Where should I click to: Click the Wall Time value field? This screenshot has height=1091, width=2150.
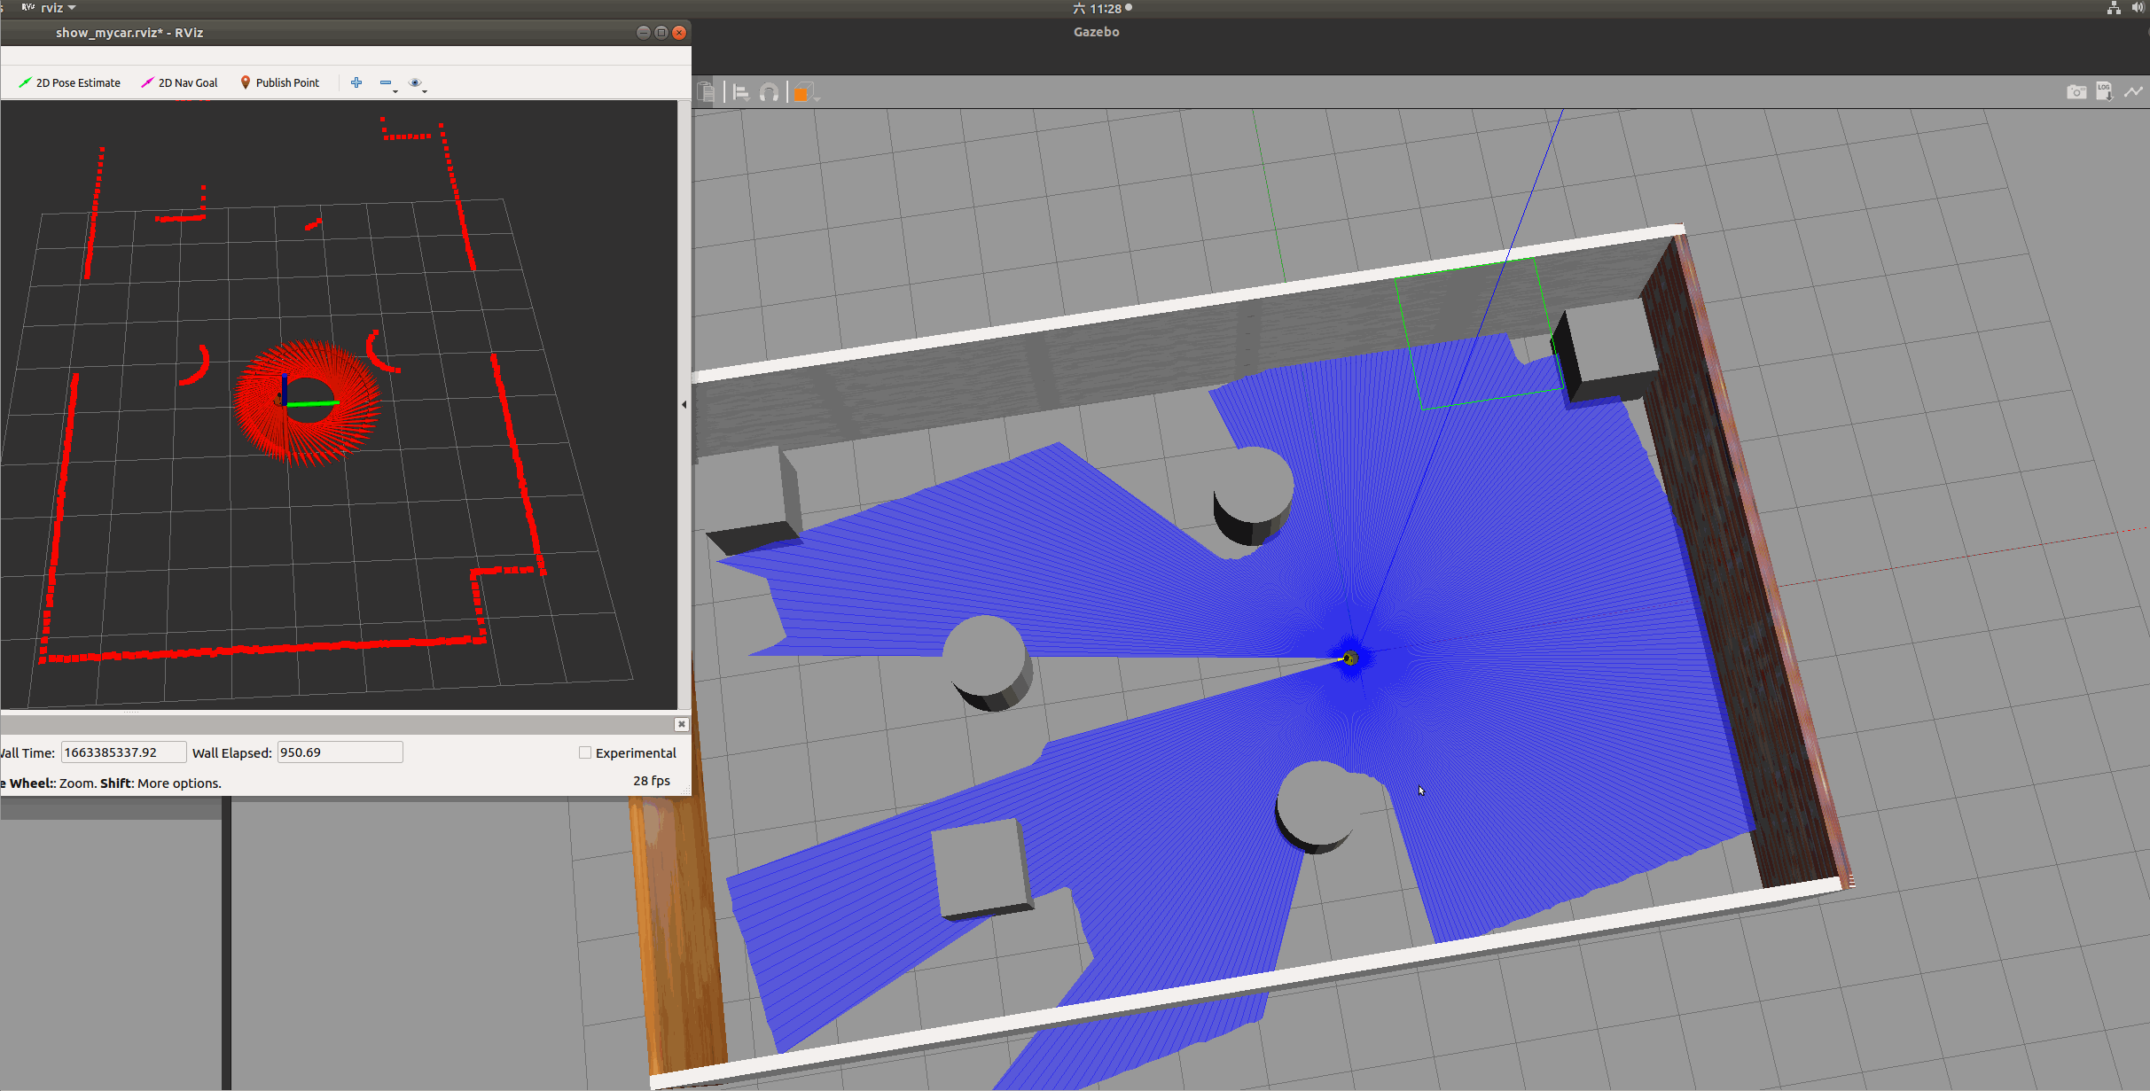124,752
